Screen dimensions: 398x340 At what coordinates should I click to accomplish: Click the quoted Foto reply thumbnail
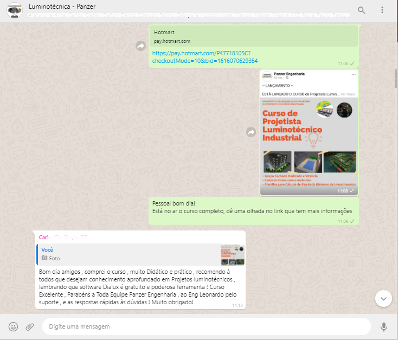coord(232,255)
